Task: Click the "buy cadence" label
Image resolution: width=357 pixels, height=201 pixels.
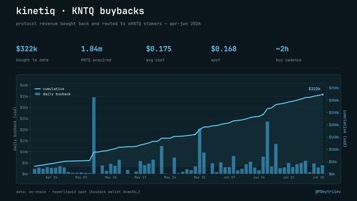Action: tap(289, 60)
